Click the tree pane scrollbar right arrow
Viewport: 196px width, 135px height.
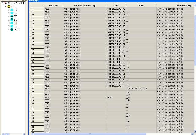coord(24,134)
